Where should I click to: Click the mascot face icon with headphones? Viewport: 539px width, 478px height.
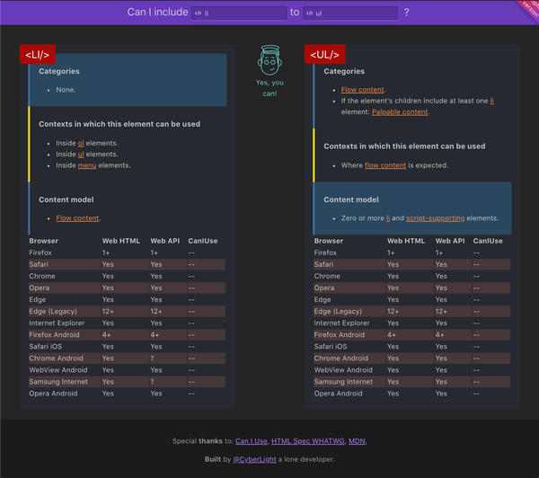point(269,61)
